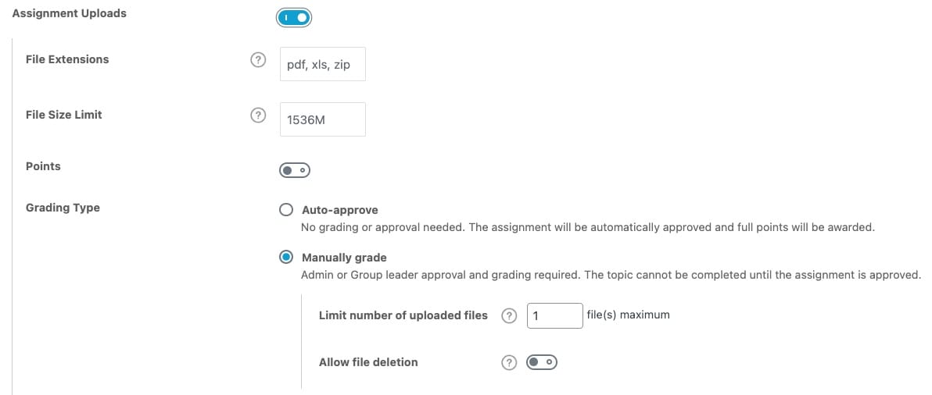Click the File Size Limit label text
Image resolution: width=932 pixels, height=395 pixels.
pyautogui.click(x=64, y=115)
